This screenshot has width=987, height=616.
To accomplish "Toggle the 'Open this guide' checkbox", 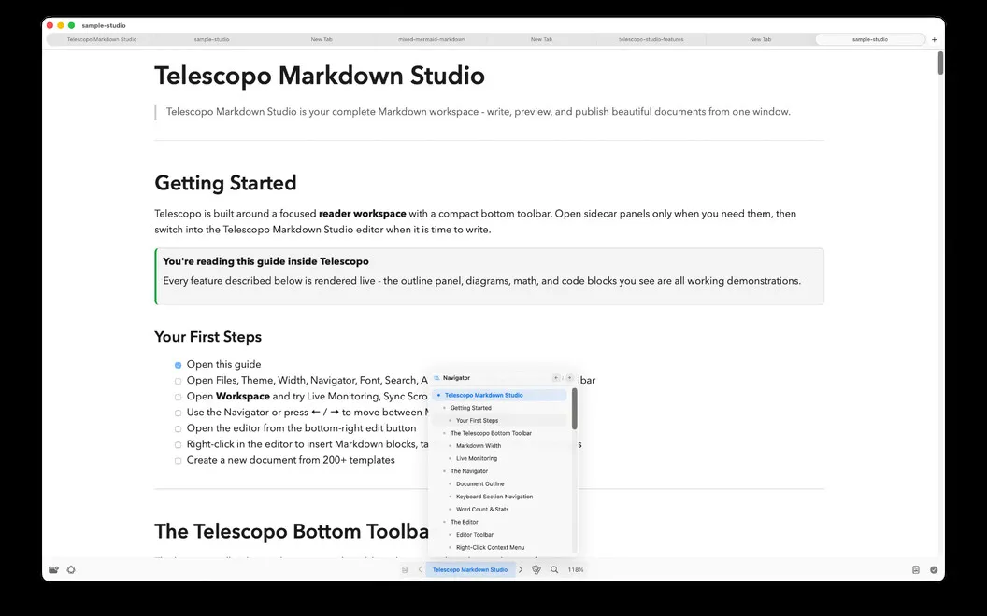I will click(x=179, y=365).
